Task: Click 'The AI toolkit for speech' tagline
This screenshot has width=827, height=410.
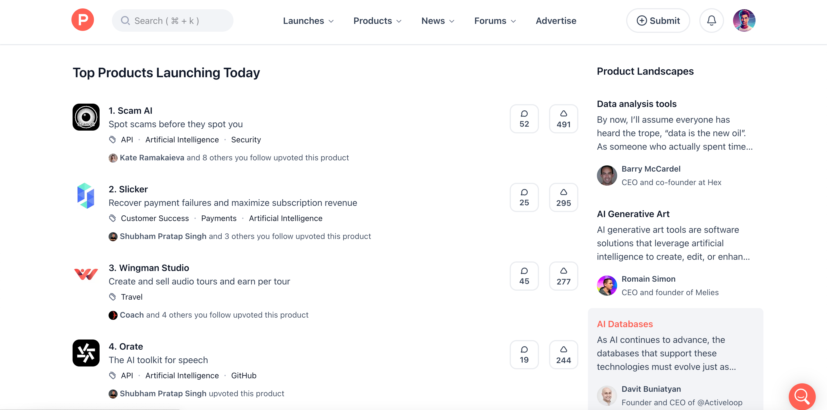Action: [x=158, y=360]
